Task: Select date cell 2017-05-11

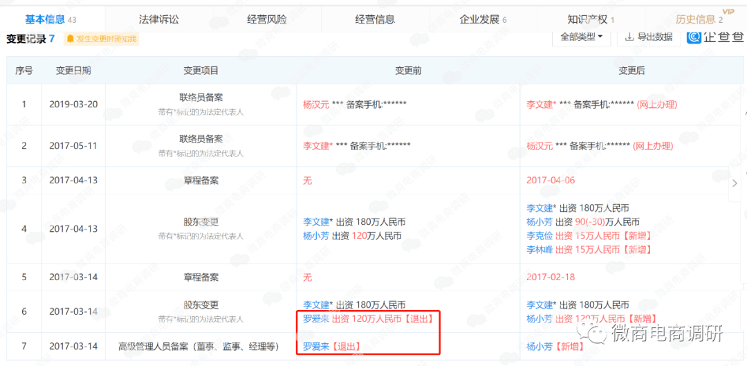Action: 73,146
